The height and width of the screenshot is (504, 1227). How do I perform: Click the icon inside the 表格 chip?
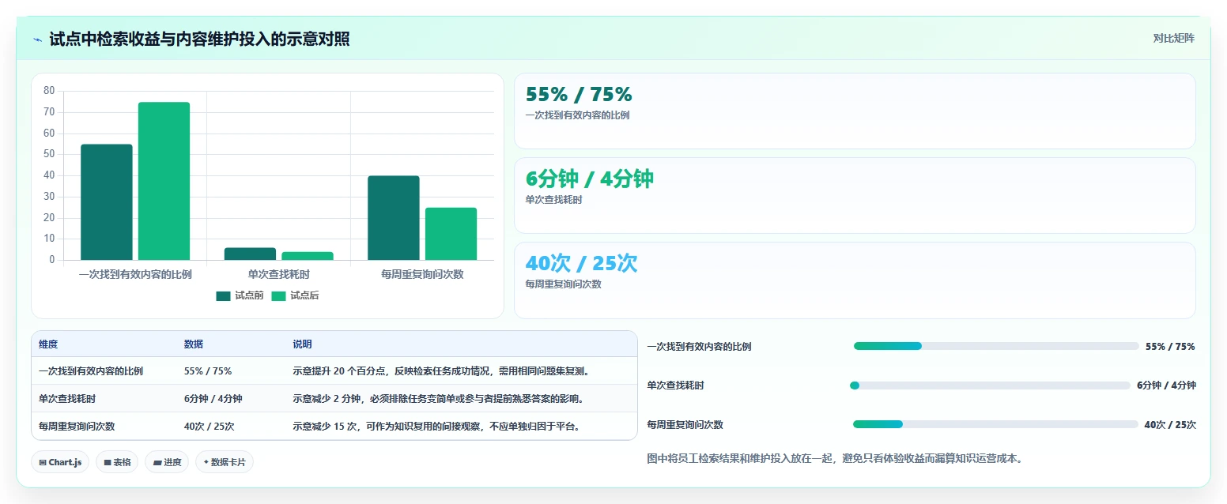coord(107,463)
